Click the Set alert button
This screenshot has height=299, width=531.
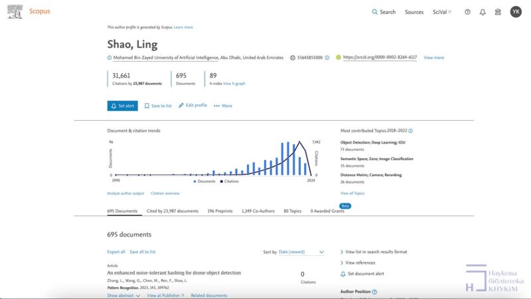(122, 106)
